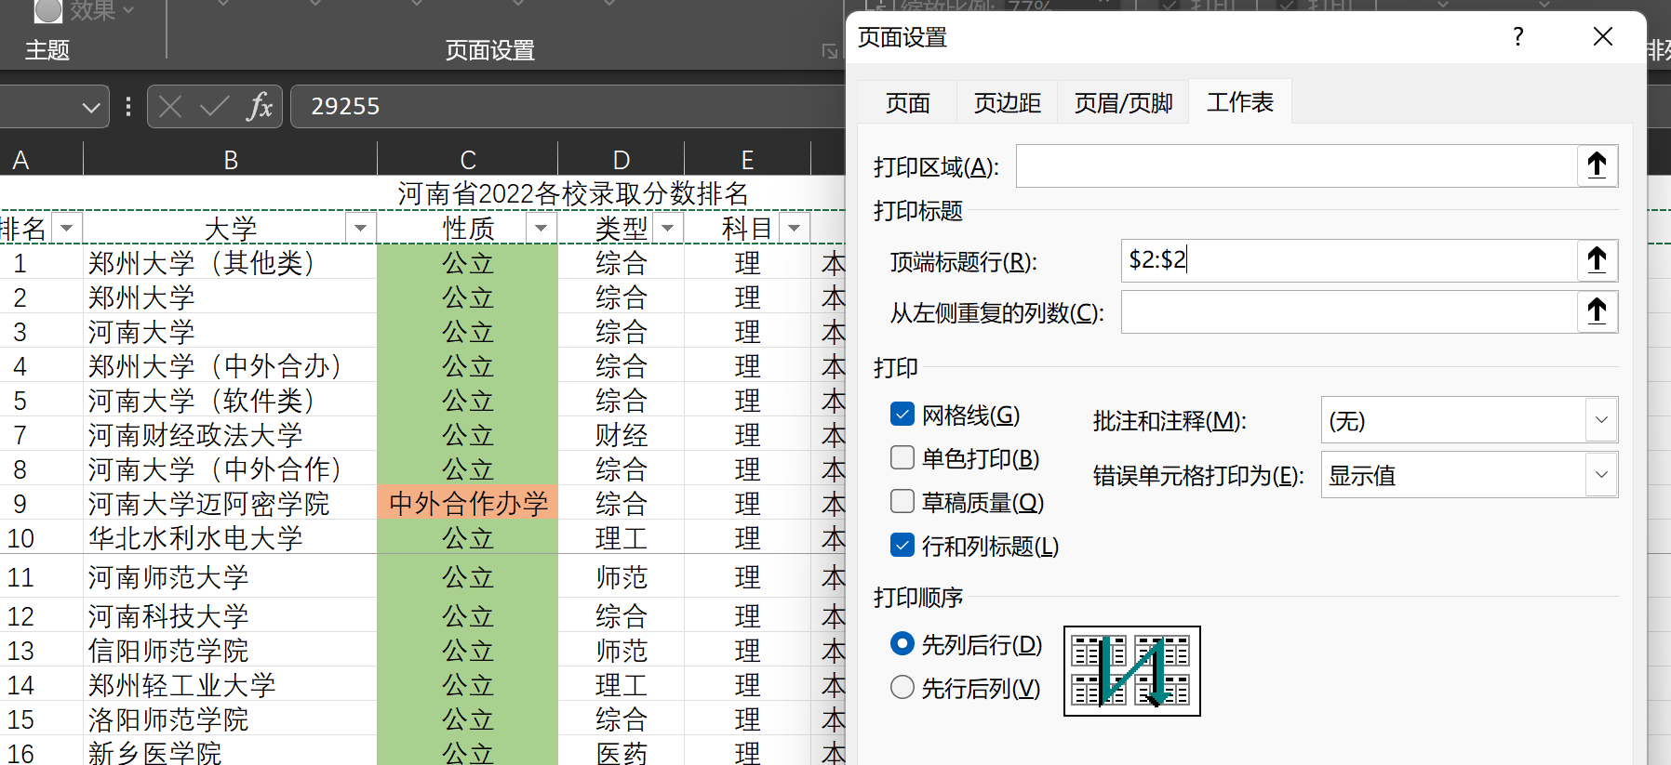The width and height of the screenshot is (1671, 765).
Task: Select the 先列后行 radio button
Action: tap(902, 644)
